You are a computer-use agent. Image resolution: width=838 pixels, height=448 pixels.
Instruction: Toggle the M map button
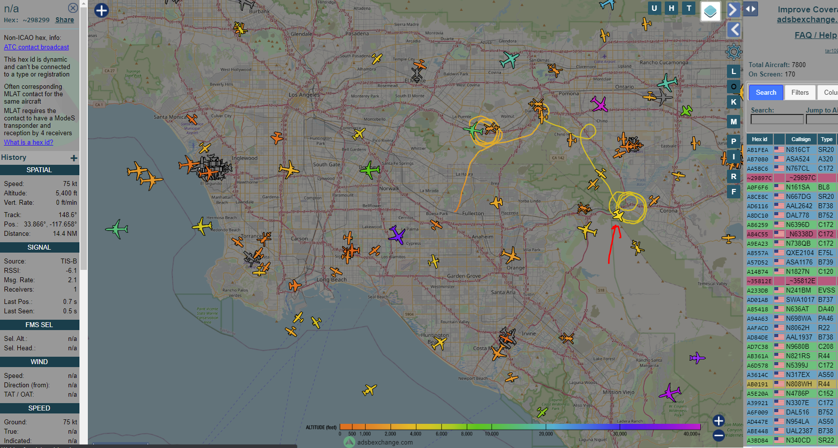tap(733, 121)
